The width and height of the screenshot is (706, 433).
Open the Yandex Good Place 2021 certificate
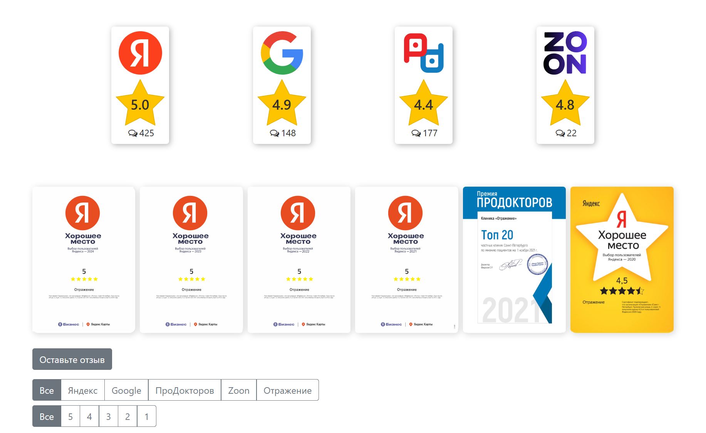pyautogui.click(x=407, y=260)
